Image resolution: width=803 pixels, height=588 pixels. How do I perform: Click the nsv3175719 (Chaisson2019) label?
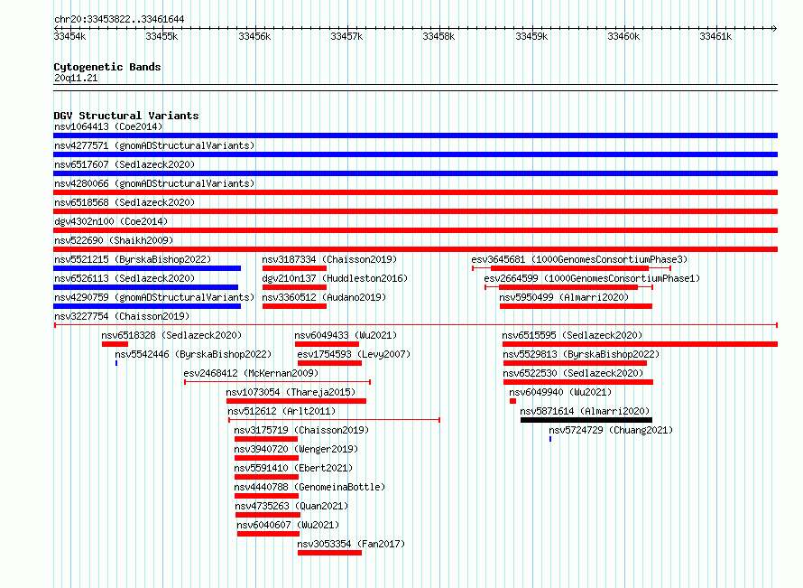(x=301, y=430)
